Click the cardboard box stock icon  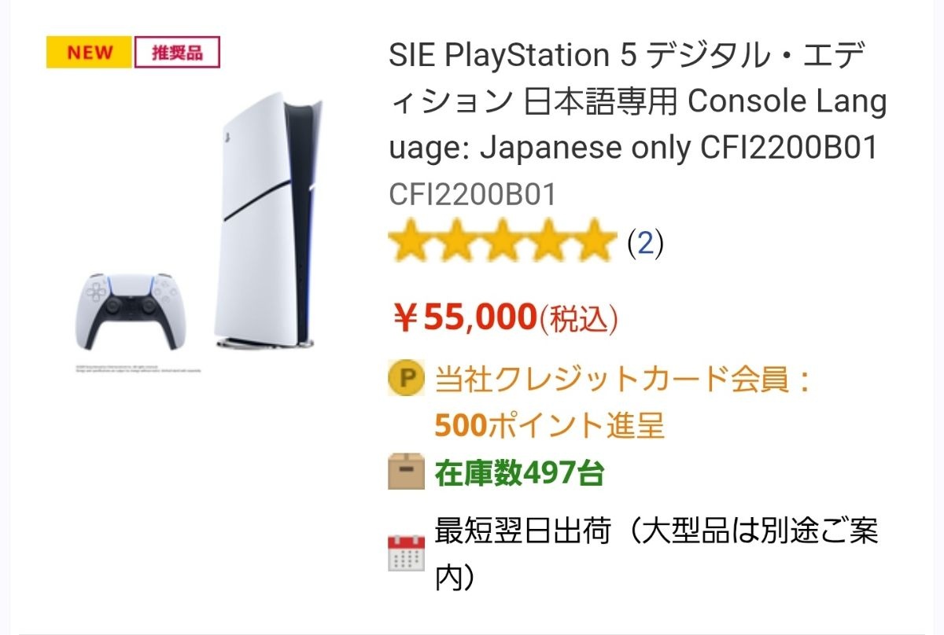coord(406,472)
